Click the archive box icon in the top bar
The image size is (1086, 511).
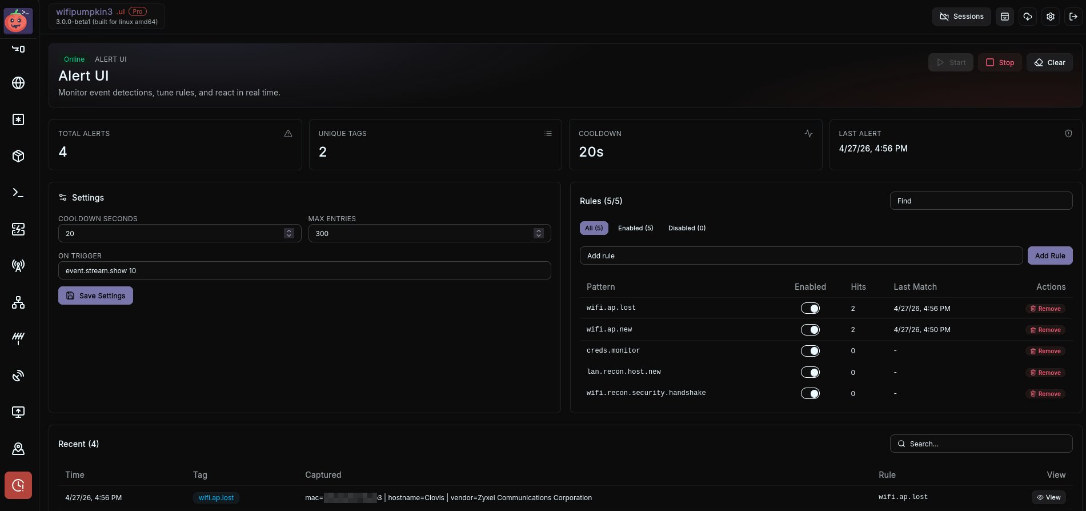(1005, 17)
